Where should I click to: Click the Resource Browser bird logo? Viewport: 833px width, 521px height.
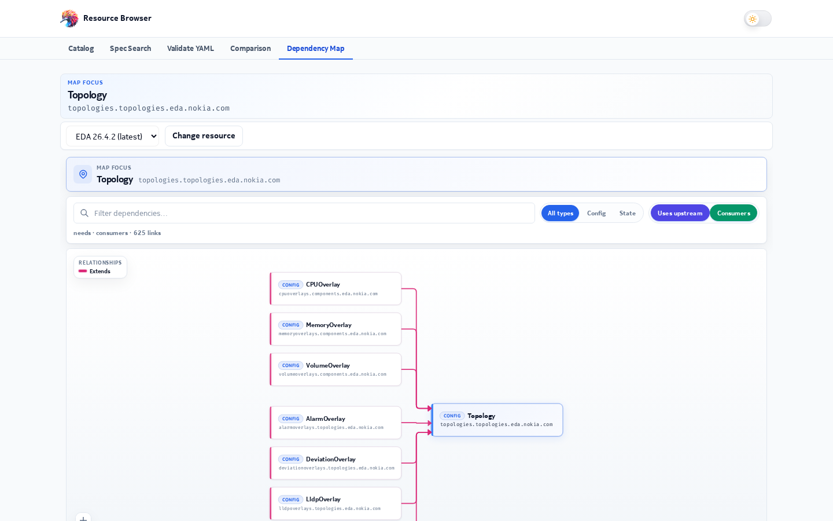pos(69,19)
